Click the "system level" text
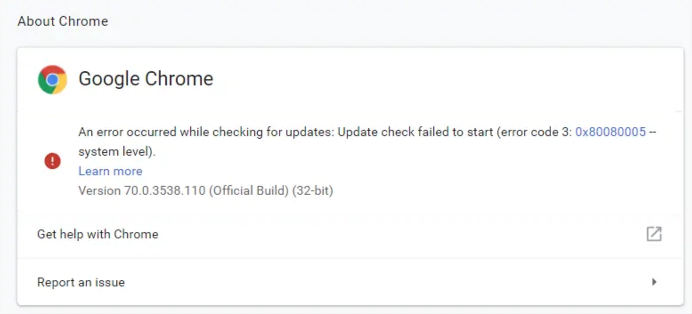The height and width of the screenshot is (314, 692). [115, 152]
